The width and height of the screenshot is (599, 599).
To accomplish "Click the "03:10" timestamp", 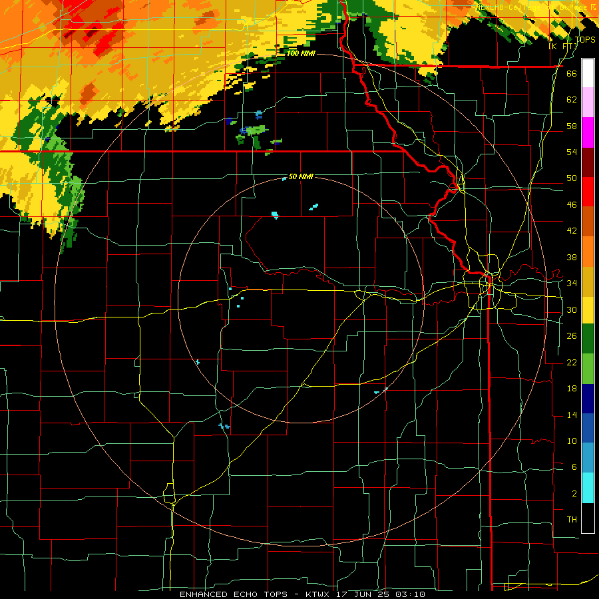I will point(411,594).
